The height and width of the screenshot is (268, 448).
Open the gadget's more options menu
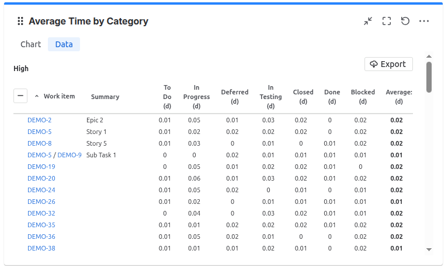pos(424,21)
